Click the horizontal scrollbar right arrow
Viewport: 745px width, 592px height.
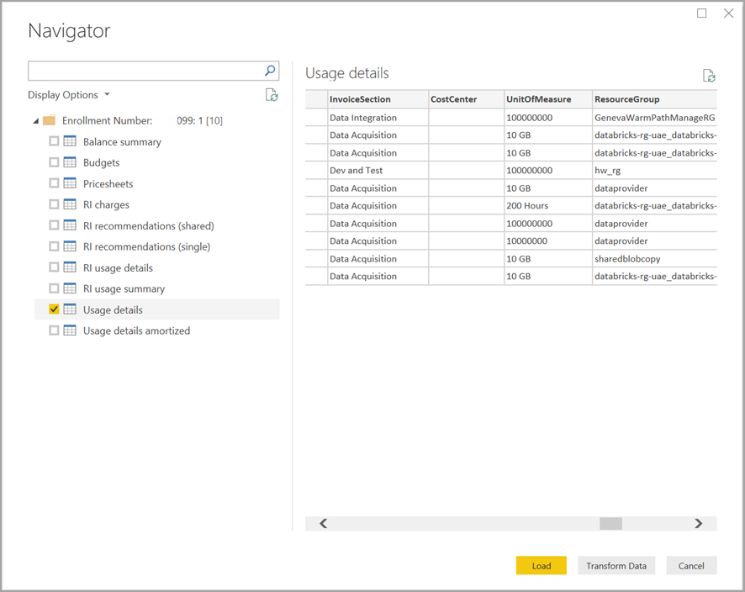pyautogui.click(x=698, y=523)
